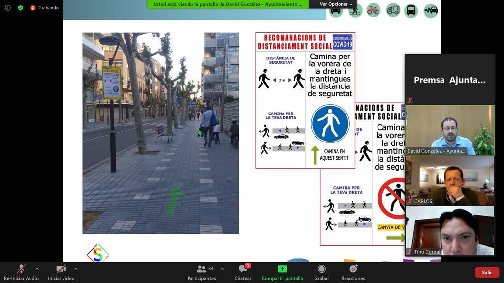The height and width of the screenshot is (283, 504).
Task: Open the Participantes panel
Action: (x=201, y=272)
